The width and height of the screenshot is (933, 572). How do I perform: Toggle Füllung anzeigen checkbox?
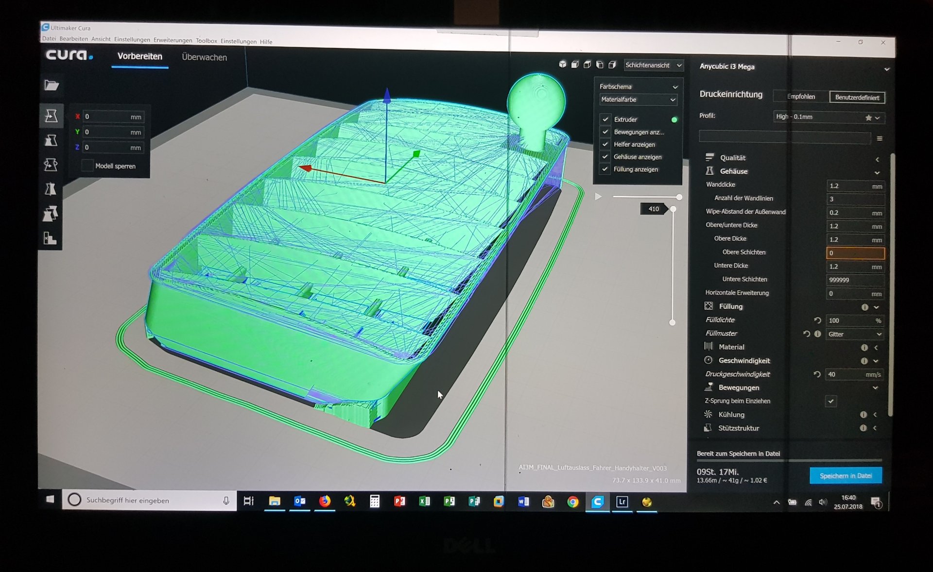click(x=605, y=169)
